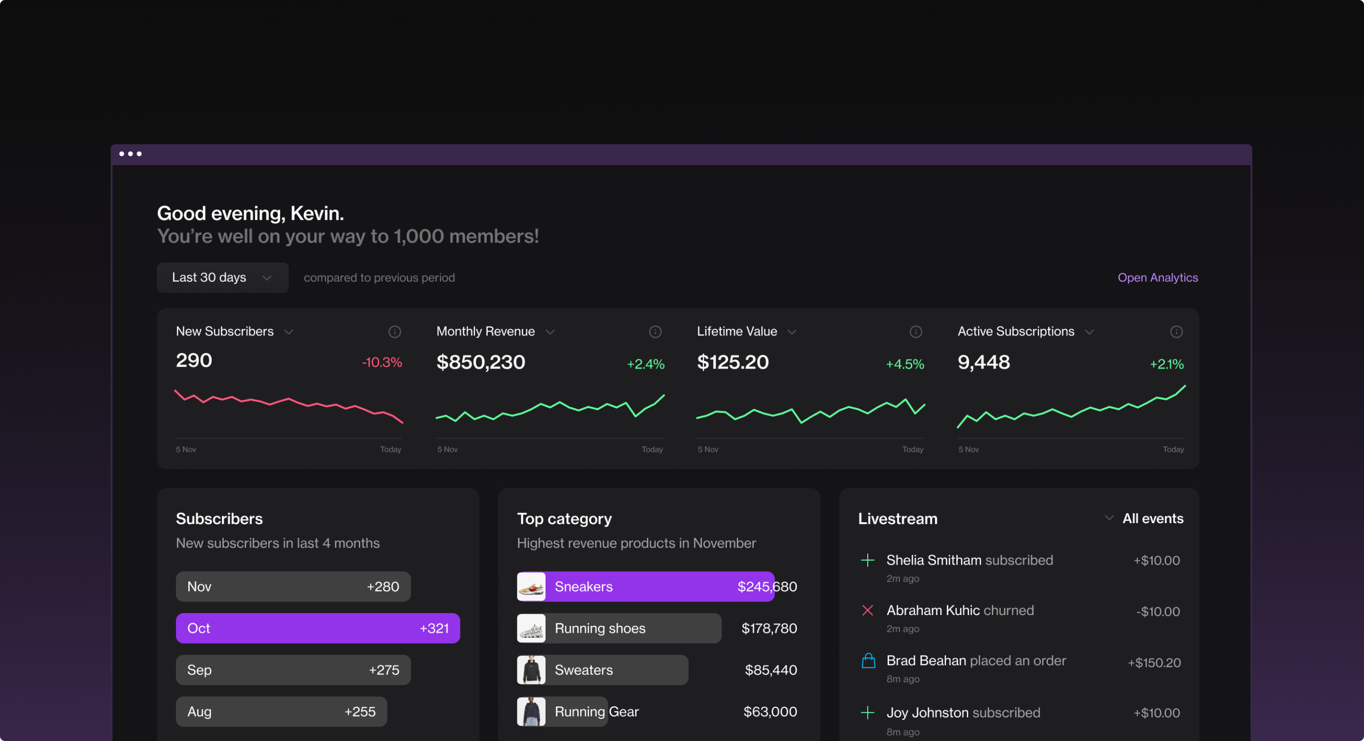Click the +$150.20 order amount
1364x741 pixels.
[1154, 662]
